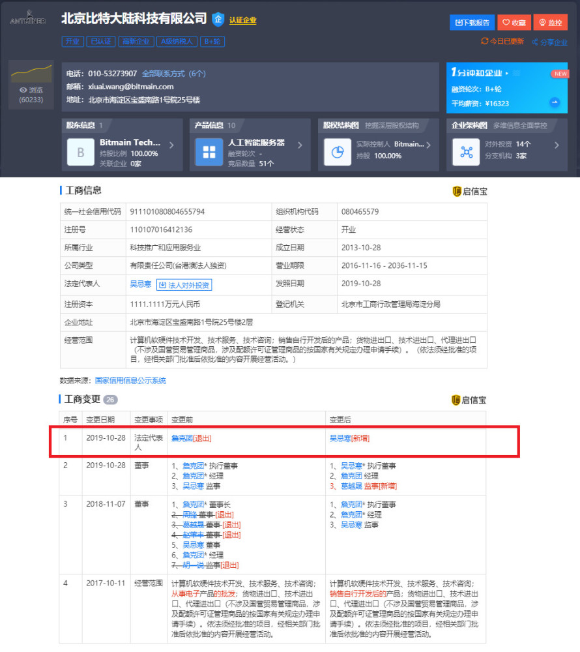Click the 监控 monitor button
580x652 pixels.
pos(551,22)
